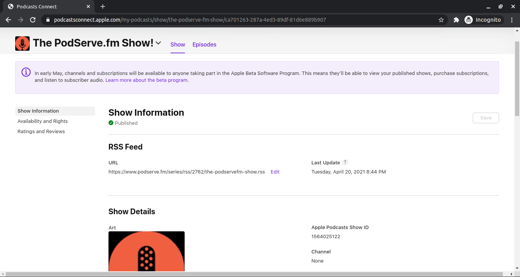Click the green Published checkmark icon

click(x=111, y=123)
